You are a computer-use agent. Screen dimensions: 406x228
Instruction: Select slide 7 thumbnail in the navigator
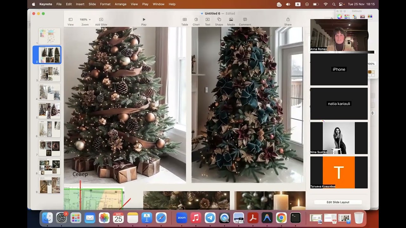point(49,148)
